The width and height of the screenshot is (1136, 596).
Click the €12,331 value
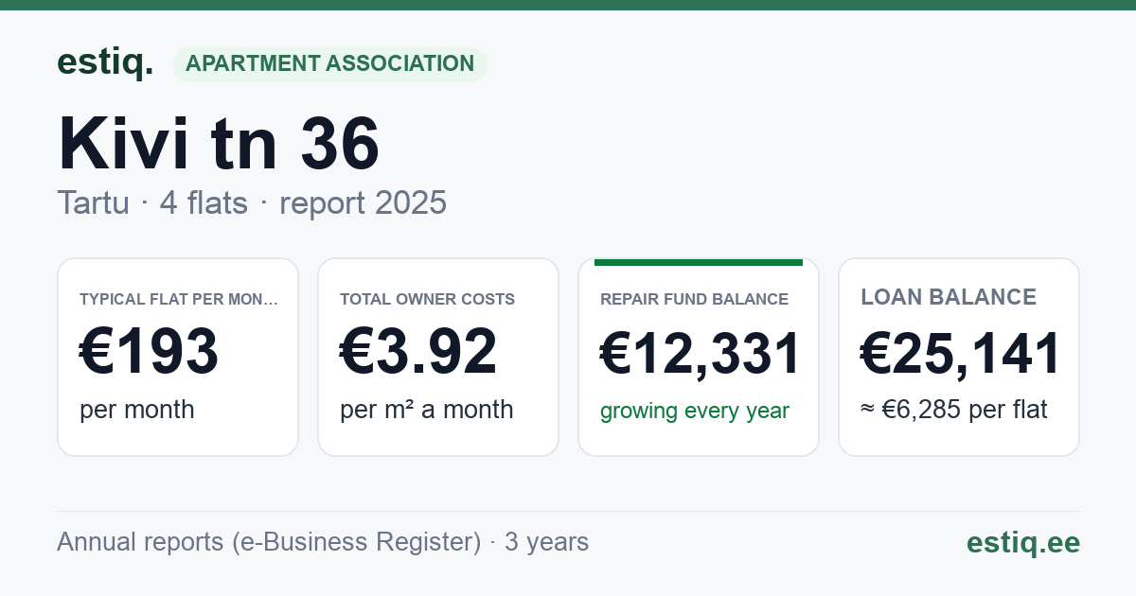tap(701, 354)
